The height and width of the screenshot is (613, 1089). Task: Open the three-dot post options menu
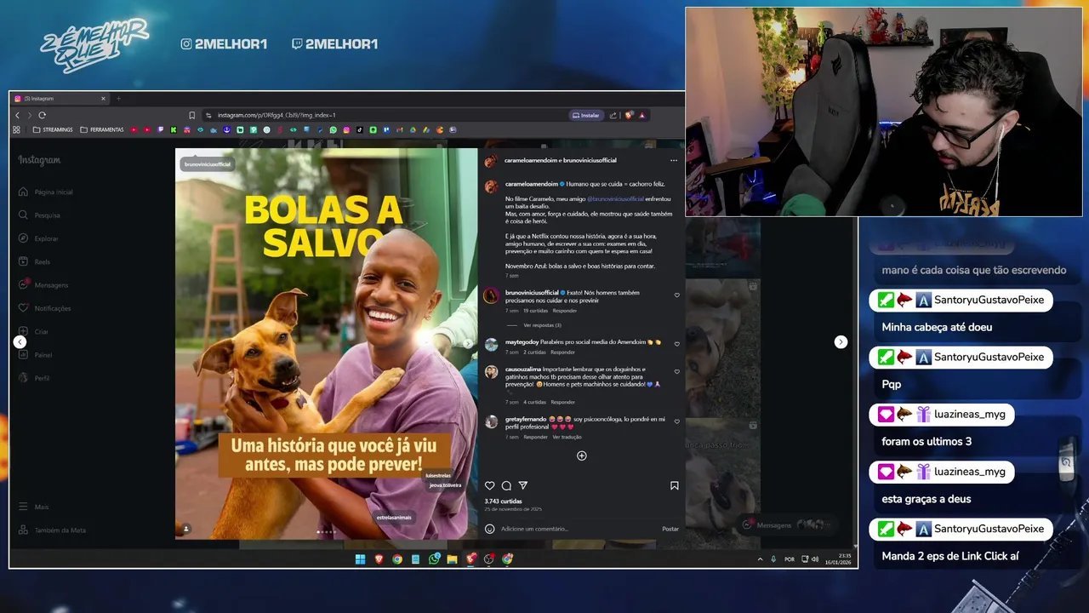[x=674, y=160]
